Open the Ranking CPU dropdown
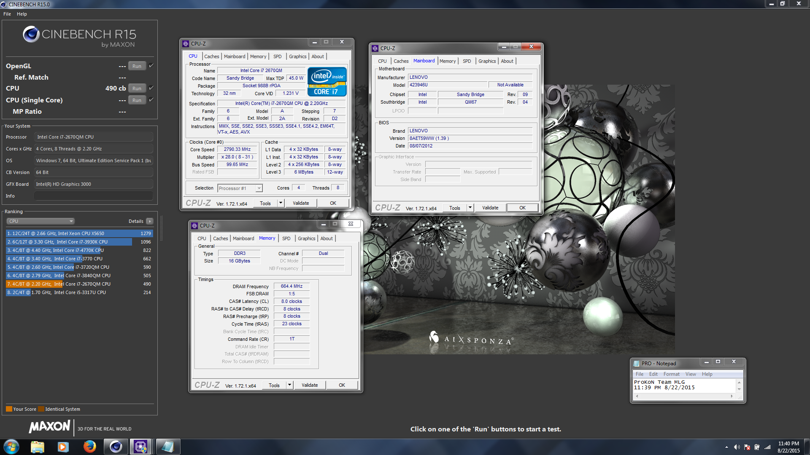810x455 pixels. pos(40,221)
